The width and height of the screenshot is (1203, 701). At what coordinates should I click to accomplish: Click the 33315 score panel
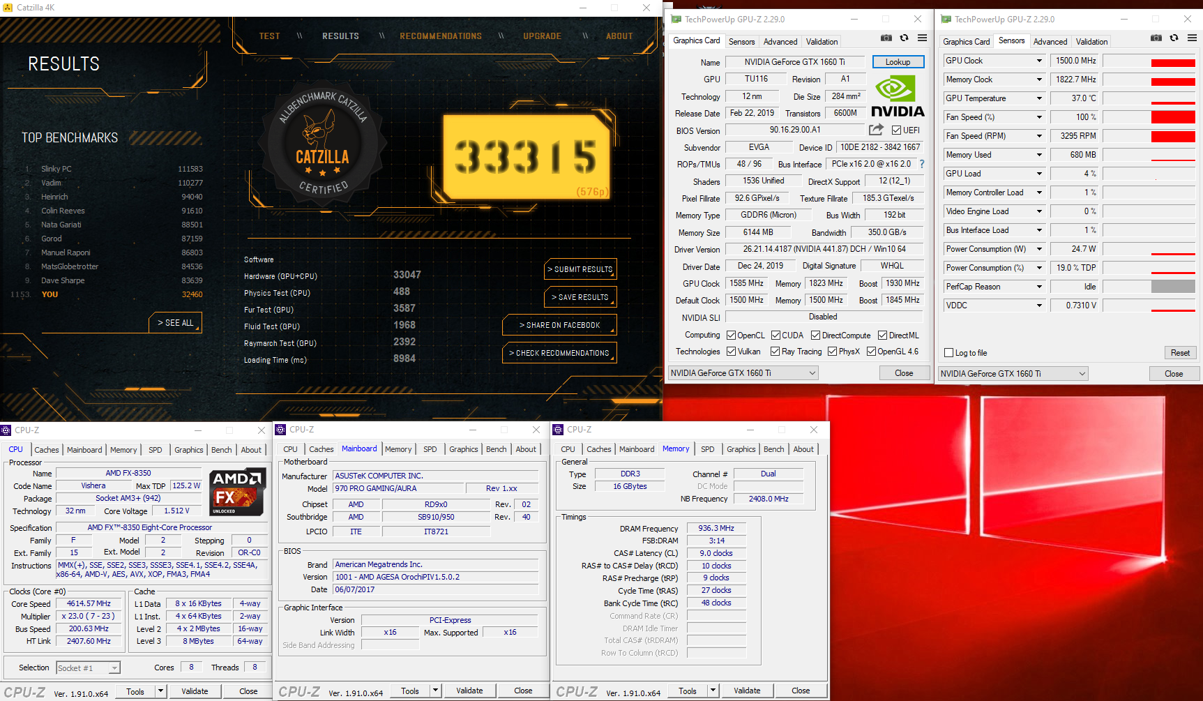528,156
